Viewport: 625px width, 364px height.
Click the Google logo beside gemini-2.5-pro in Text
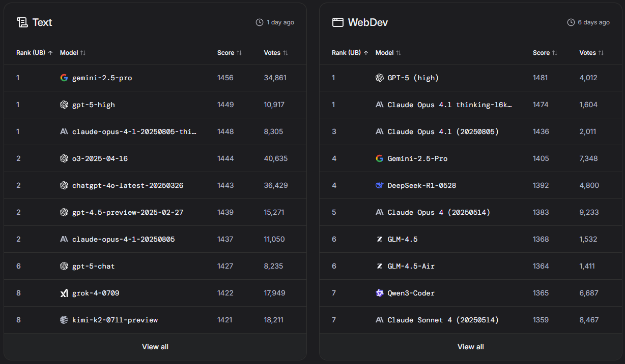(x=64, y=78)
